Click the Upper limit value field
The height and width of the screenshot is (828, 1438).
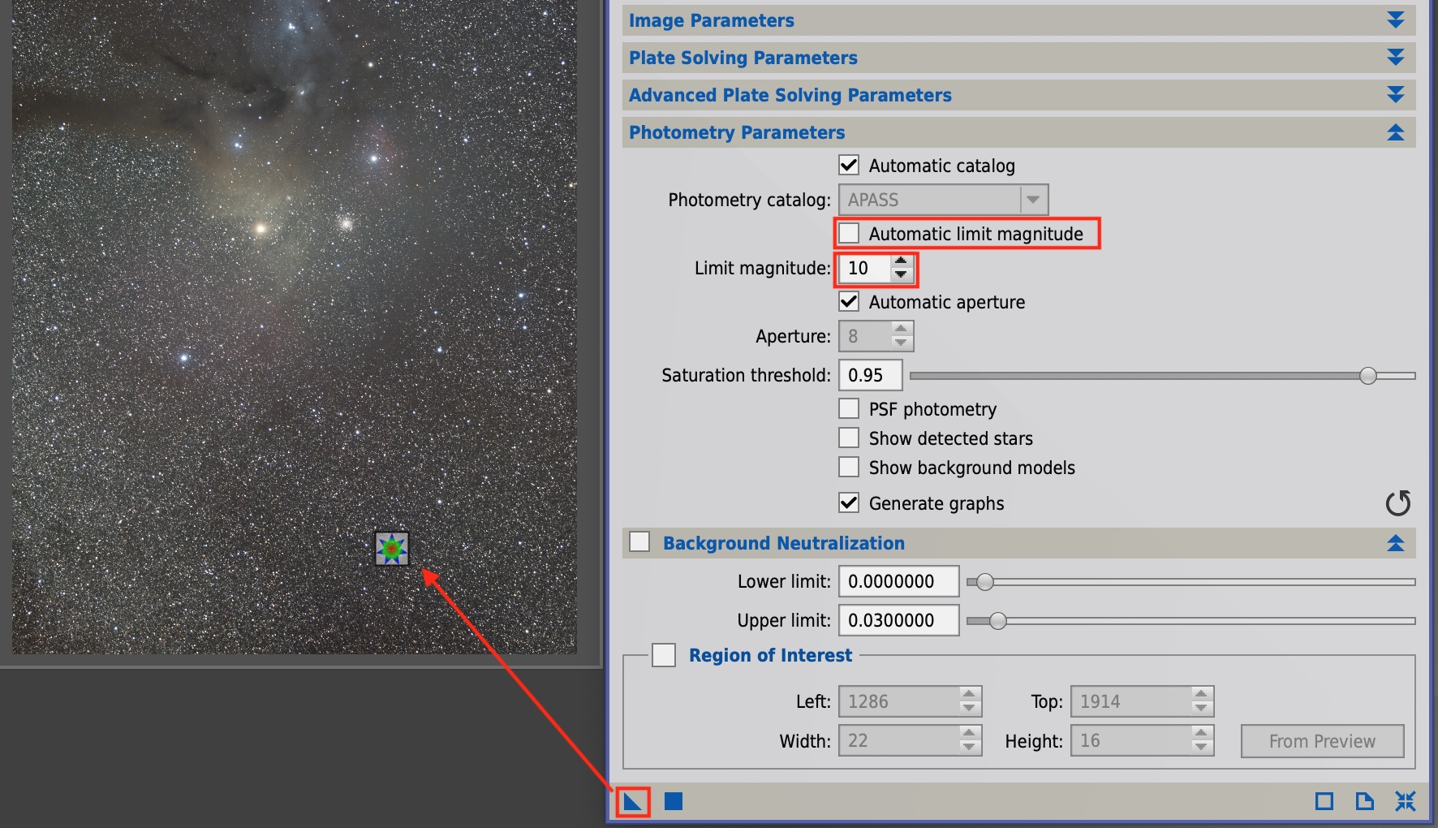pos(898,620)
